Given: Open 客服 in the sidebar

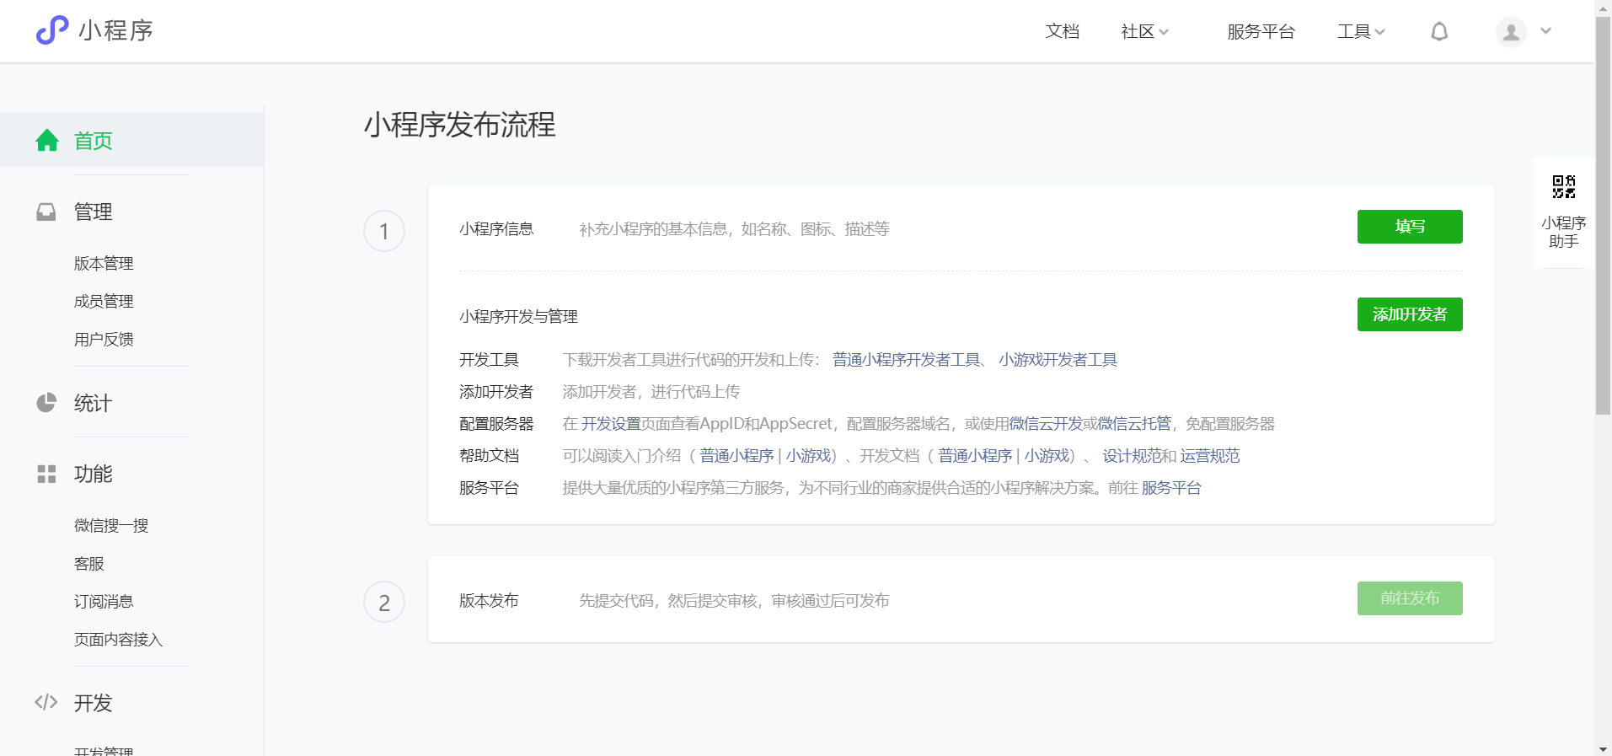Looking at the screenshot, I should 89,563.
